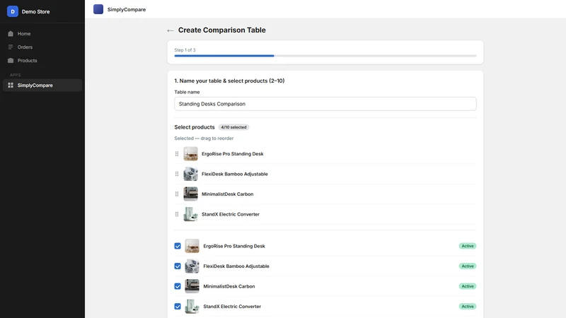This screenshot has width=566, height=318.
Task: Deselect the StandX Electric Converter checkbox
Action: (178, 307)
